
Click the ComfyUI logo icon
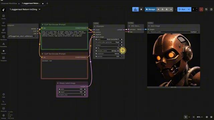click(x=4, y=10)
